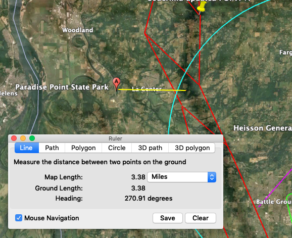Select the Polygon tab
This screenshot has width=292, height=238.
[83, 148]
